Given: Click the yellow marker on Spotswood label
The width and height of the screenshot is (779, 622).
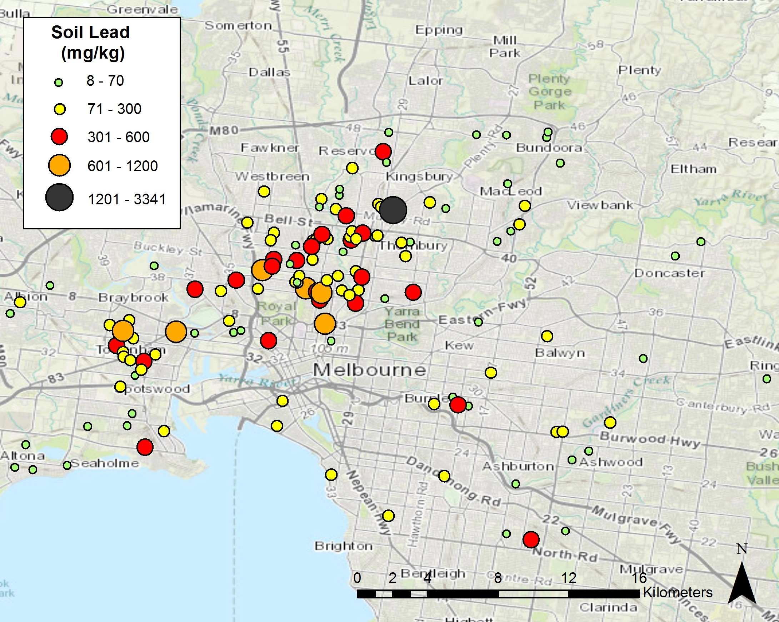Looking at the screenshot, I should 120,387.
